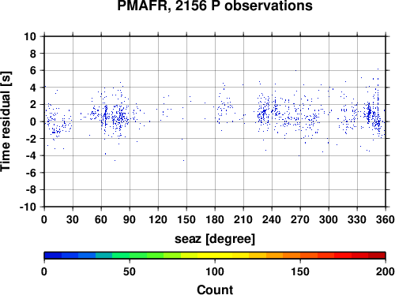Click the x-axis tick label 90
The height and width of the screenshot is (295, 395).
pyautogui.click(x=130, y=219)
